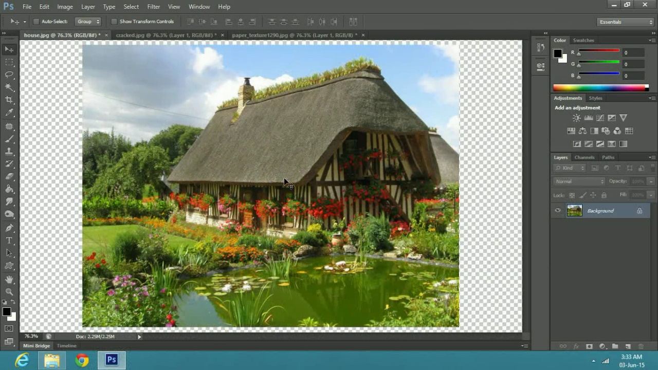Toggle Quick Mask mode

tap(9, 328)
